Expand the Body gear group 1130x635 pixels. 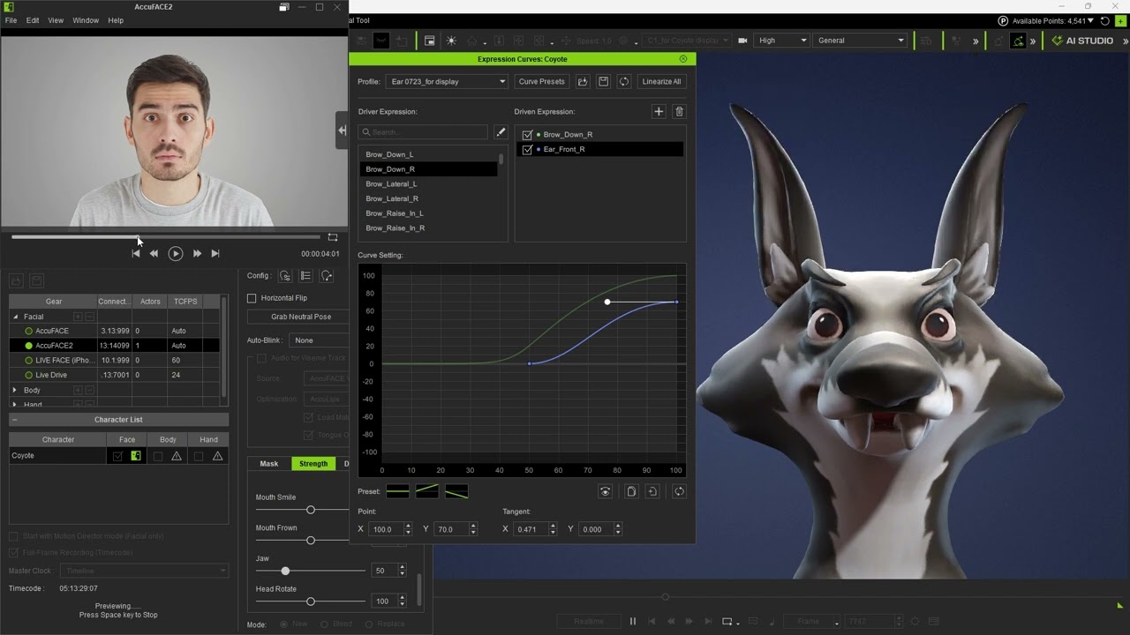tap(15, 390)
